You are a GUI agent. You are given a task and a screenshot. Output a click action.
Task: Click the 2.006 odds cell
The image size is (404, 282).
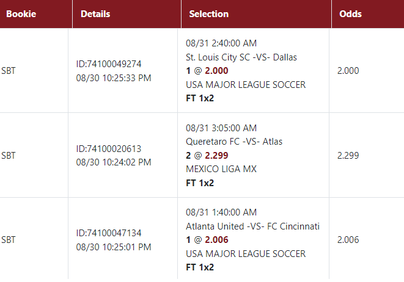click(x=348, y=240)
